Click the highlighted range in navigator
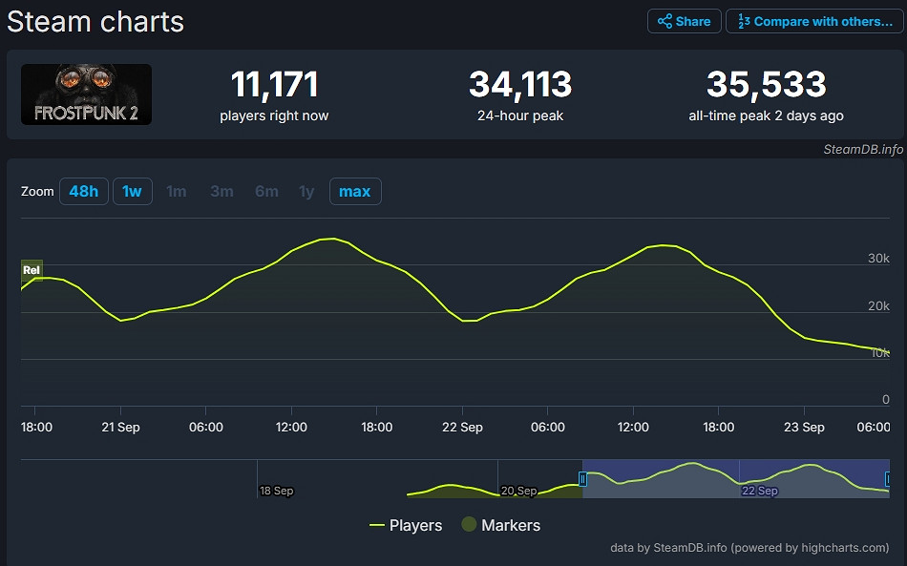907x566 pixels. [735, 479]
